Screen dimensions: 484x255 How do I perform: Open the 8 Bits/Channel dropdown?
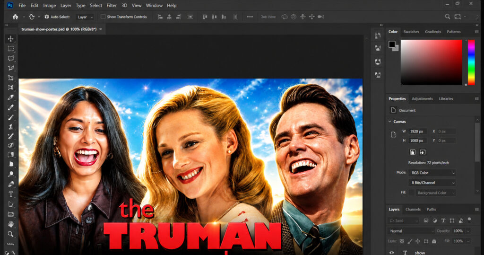(x=432, y=183)
